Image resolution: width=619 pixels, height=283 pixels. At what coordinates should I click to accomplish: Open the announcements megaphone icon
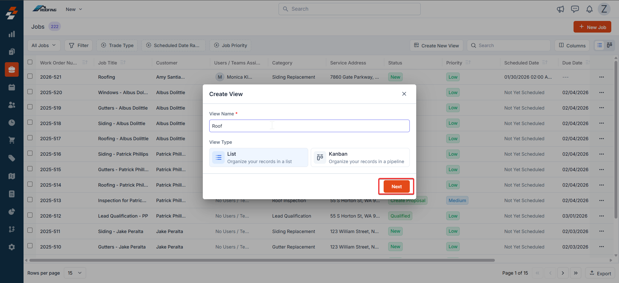560,9
